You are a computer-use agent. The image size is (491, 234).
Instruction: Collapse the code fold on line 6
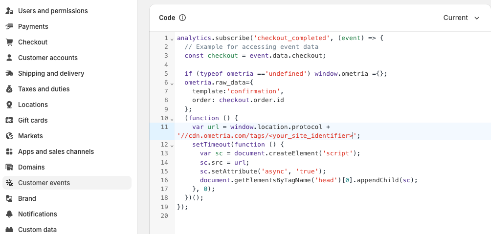pos(172,83)
